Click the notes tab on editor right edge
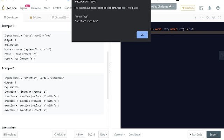 click(222, 55)
